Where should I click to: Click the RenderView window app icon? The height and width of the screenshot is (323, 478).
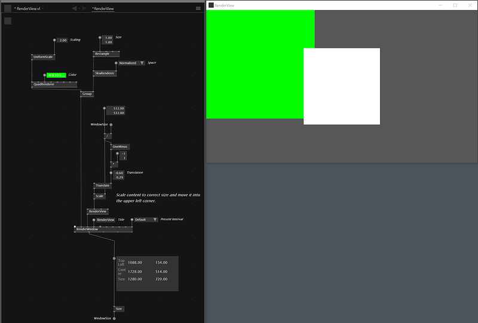[x=211, y=5]
